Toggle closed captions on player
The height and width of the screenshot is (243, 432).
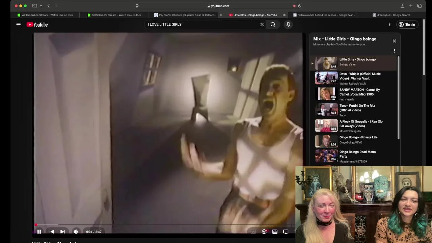tap(253, 232)
